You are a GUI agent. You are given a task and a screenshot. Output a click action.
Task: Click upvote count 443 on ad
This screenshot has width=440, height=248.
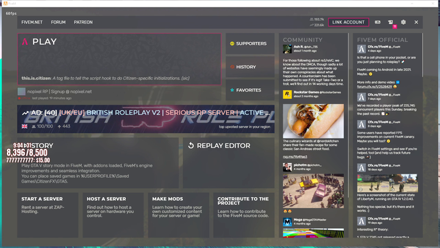click(x=64, y=127)
